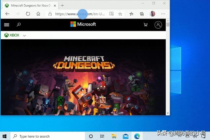Click the xbox.com address bar URL

pyautogui.click(x=80, y=14)
